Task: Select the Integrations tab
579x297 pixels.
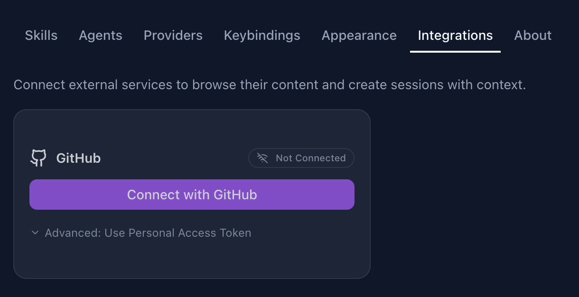Action: (455, 35)
